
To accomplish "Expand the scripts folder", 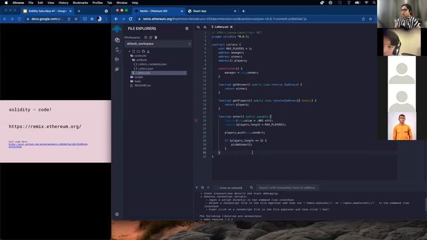I will tap(137, 77).
